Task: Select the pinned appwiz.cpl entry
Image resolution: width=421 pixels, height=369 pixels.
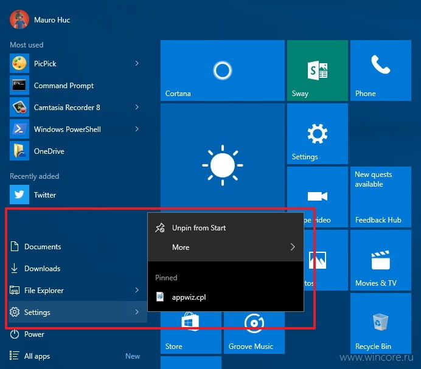Action: 226,297
